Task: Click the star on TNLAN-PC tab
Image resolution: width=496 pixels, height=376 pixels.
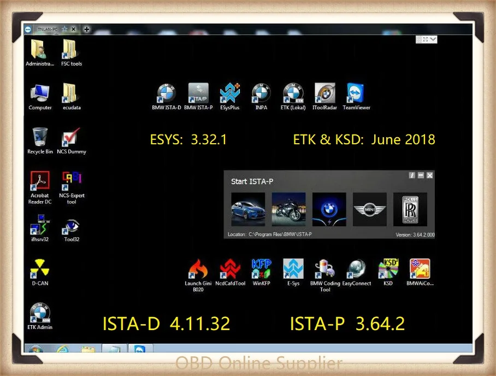Action: (x=65, y=29)
